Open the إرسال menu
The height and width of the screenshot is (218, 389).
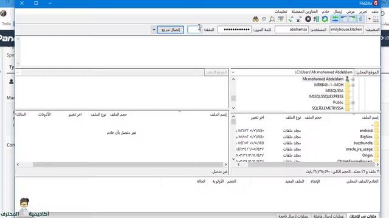point(338,12)
